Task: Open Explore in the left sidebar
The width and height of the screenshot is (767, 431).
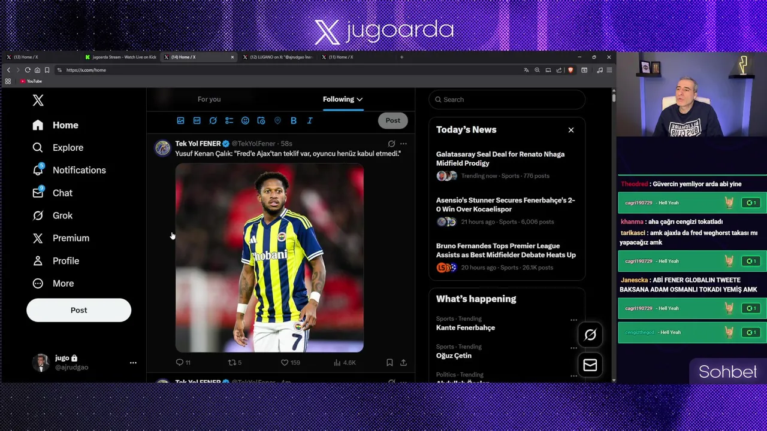Action: pyautogui.click(x=58, y=147)
